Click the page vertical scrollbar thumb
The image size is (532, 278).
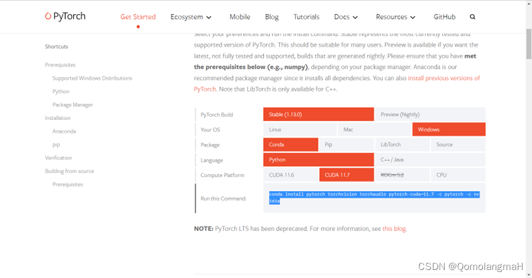(528, 44)
